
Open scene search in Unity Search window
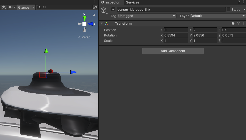point(95,8)
